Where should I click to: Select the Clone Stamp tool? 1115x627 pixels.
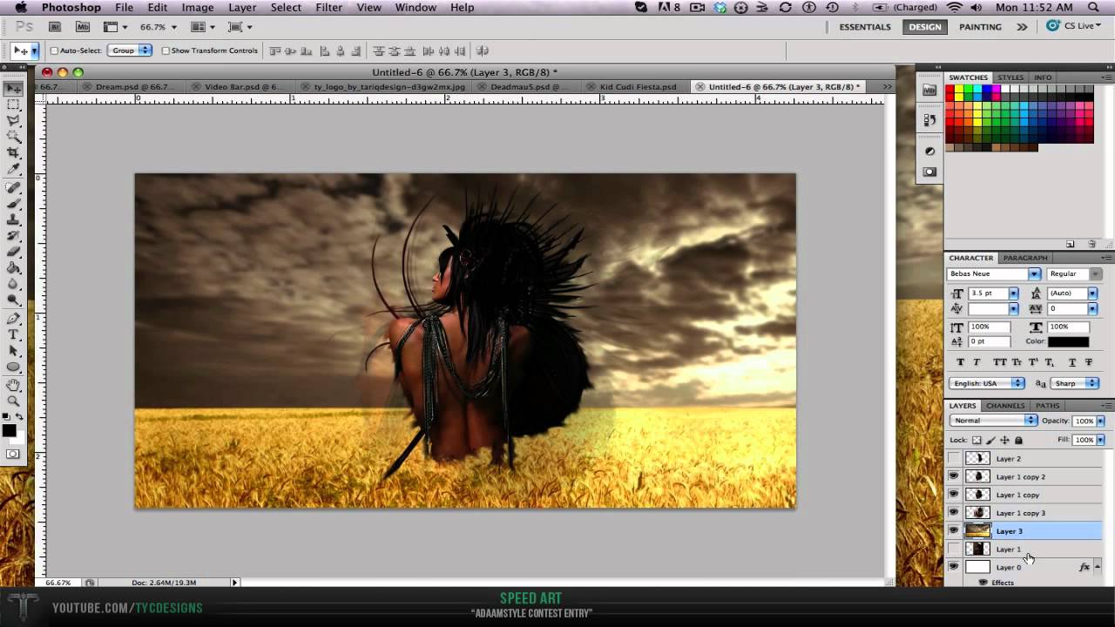14,219
